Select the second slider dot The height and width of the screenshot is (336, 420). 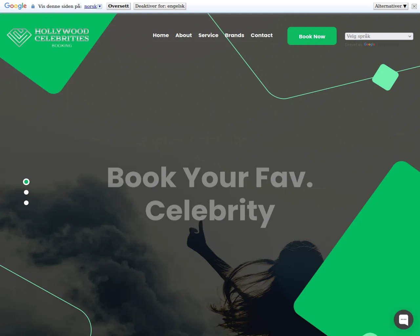click(x=26, y=192)
